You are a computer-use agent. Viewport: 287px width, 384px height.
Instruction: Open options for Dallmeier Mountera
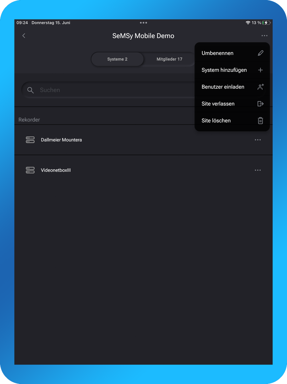click(x=258, y=140)
